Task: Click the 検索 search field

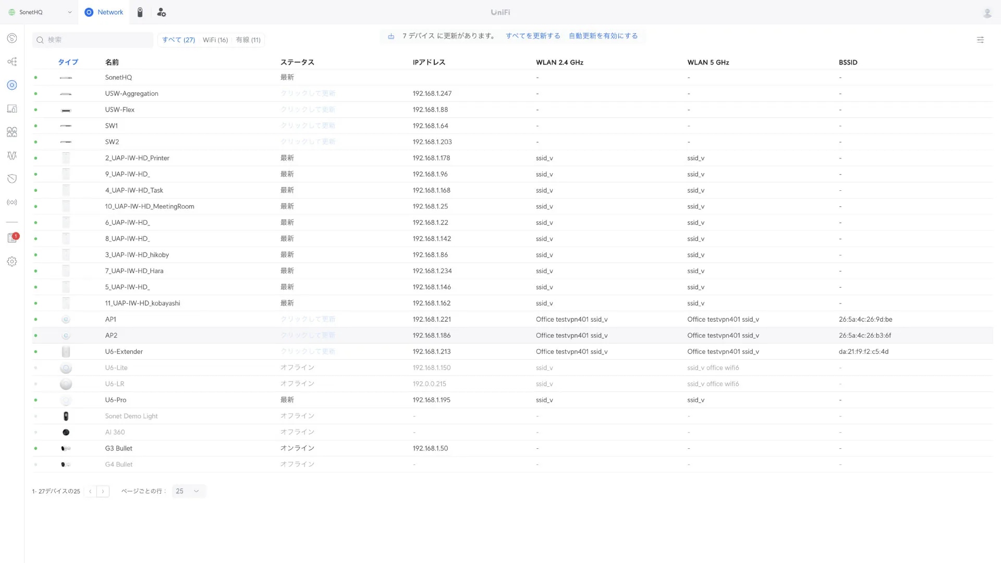Action: click(x=93, y=40)
